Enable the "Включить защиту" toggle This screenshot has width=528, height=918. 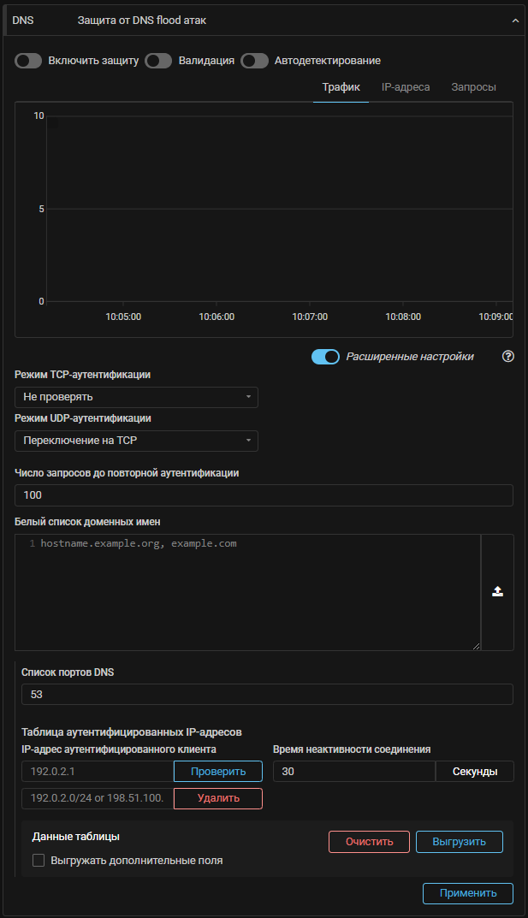pyautogui.click(x=28, y=61)
